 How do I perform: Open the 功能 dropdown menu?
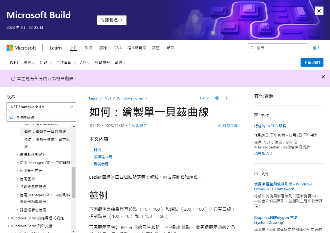(46, 63)
